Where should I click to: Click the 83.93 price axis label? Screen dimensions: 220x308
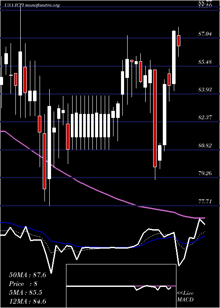[205, 90]
